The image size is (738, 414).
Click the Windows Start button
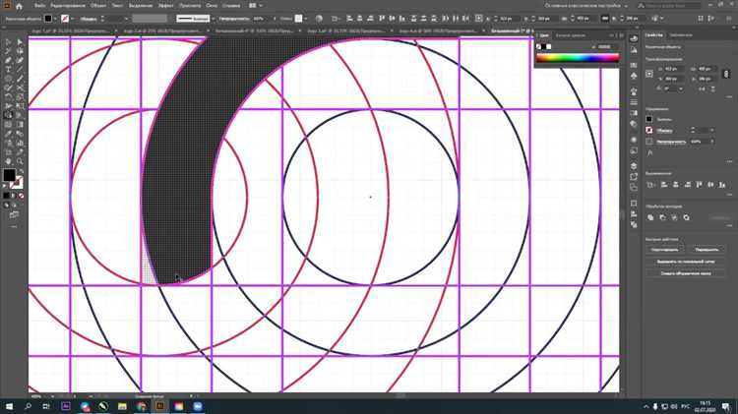click(10, 406)
